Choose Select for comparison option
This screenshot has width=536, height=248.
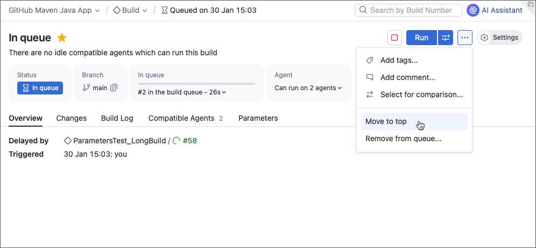421,94
